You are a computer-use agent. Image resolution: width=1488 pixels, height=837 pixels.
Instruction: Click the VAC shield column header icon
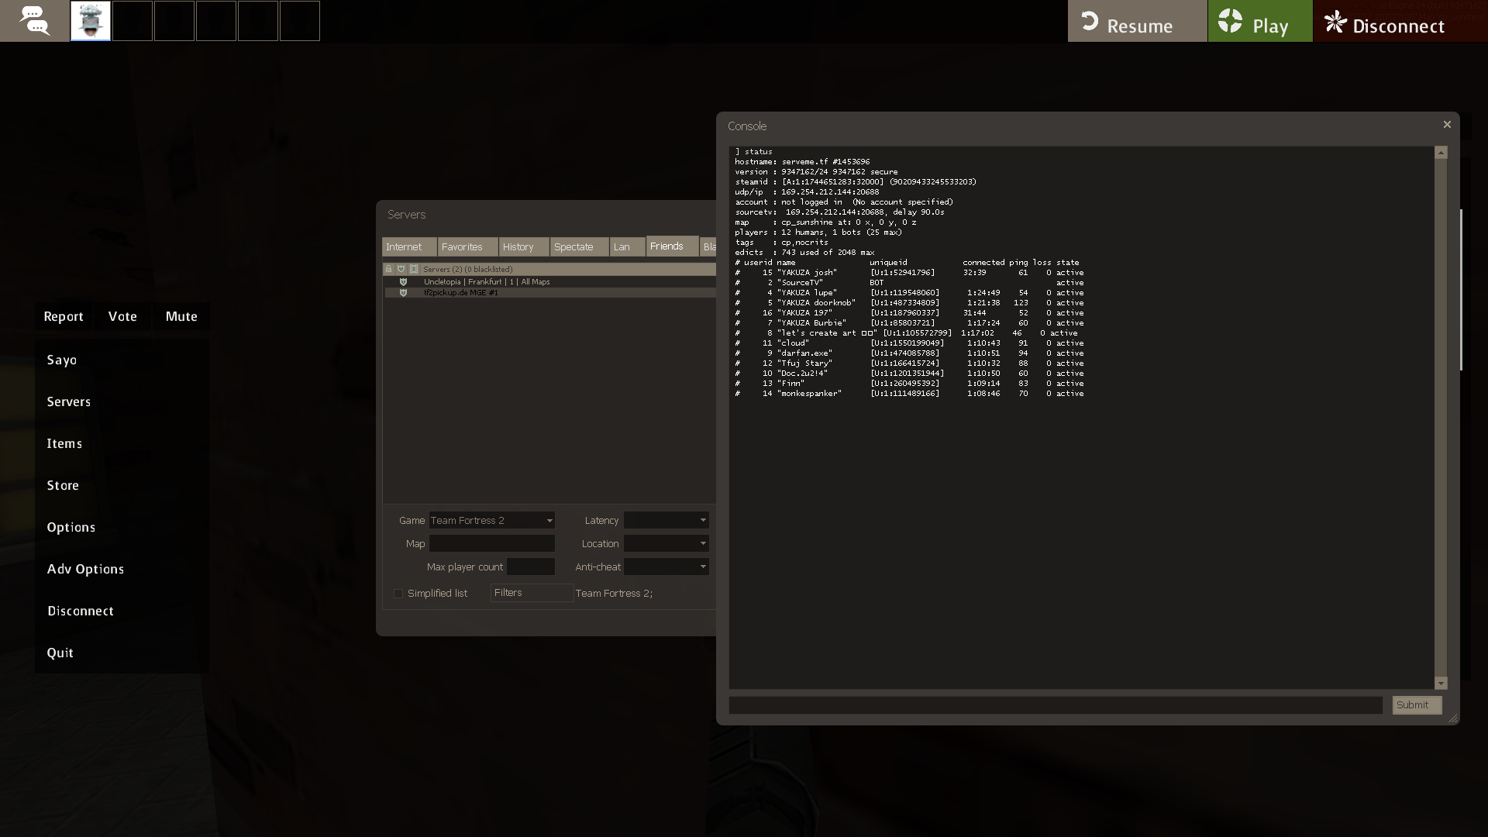[401, 269]
